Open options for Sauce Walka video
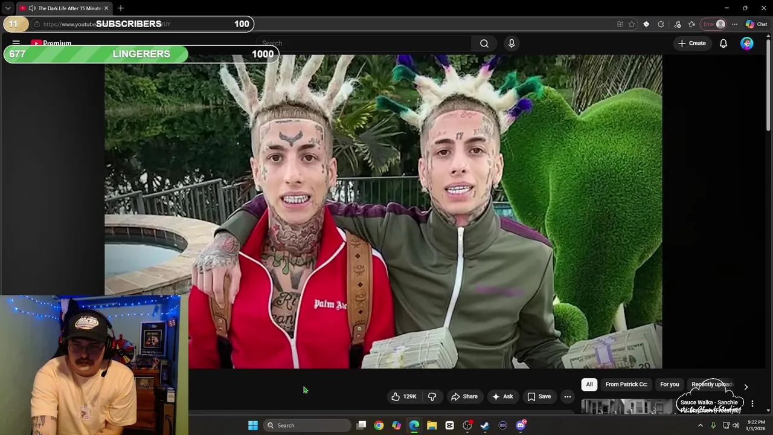The image size is (773, 435). [752, 403]
